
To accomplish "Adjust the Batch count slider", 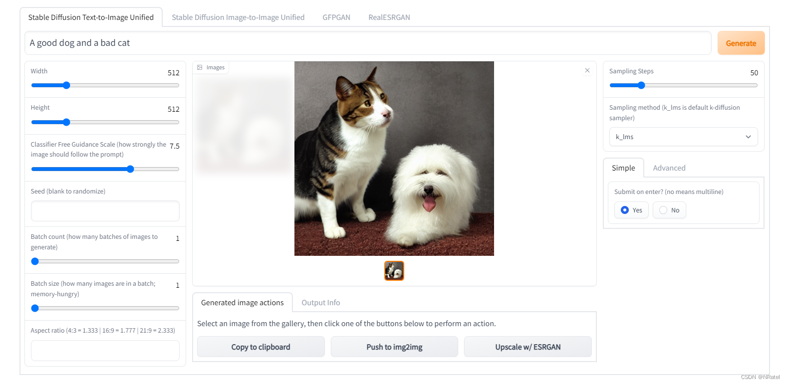I will [105, 261].
